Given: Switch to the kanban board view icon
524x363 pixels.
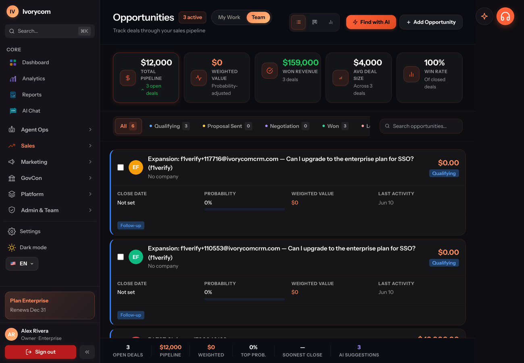Looking at the screenshot, I should pyautogui.click(x=314, y=22).
